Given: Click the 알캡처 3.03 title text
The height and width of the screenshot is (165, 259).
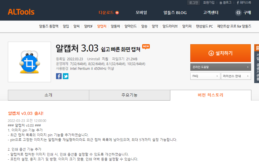Looking at the screenshot, I should [x=77, y=48].
